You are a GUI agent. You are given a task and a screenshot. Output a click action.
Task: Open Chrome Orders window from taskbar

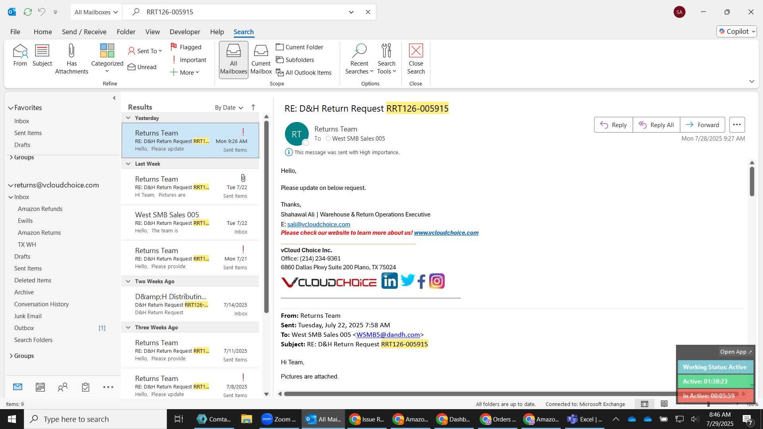click(x=498, y=419)
